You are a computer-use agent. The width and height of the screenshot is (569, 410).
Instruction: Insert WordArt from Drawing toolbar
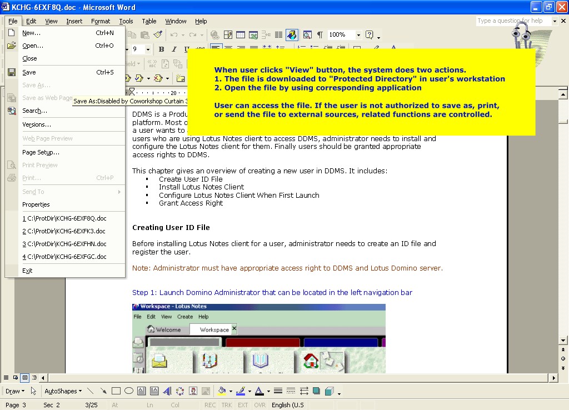point(167,391)
